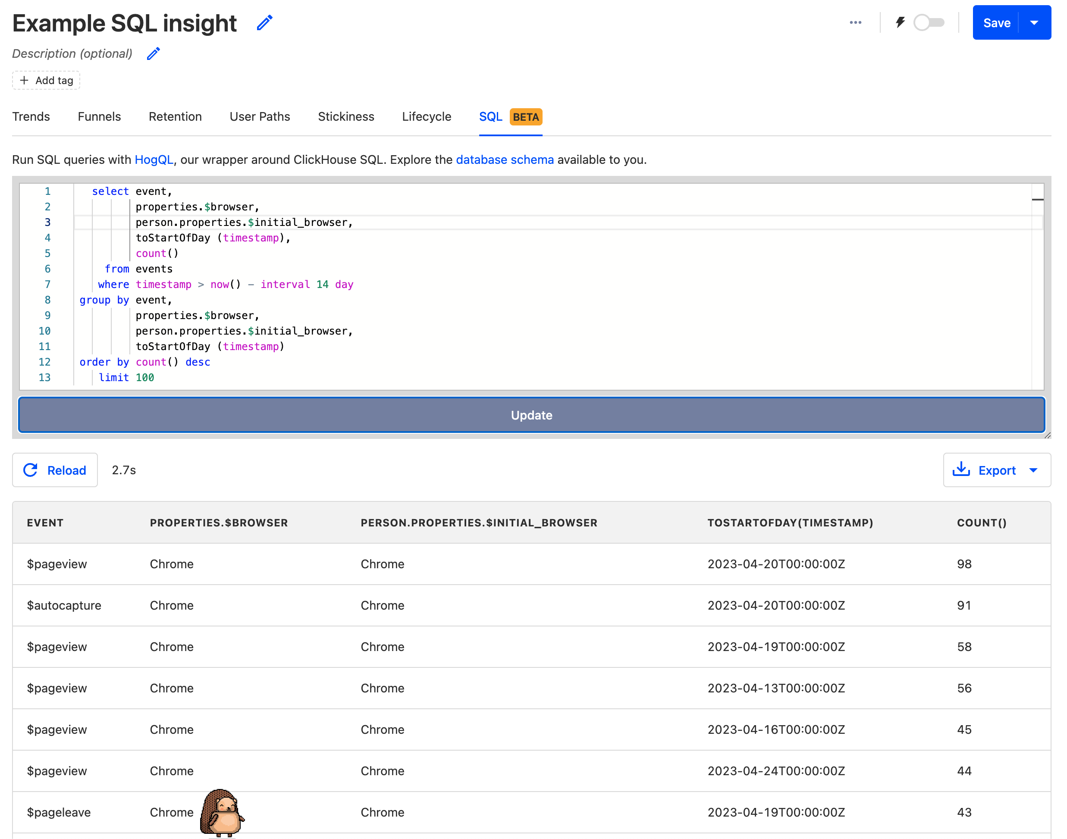Click the Save button
This screenshot has width=1067, height=839.
point(997,22)
